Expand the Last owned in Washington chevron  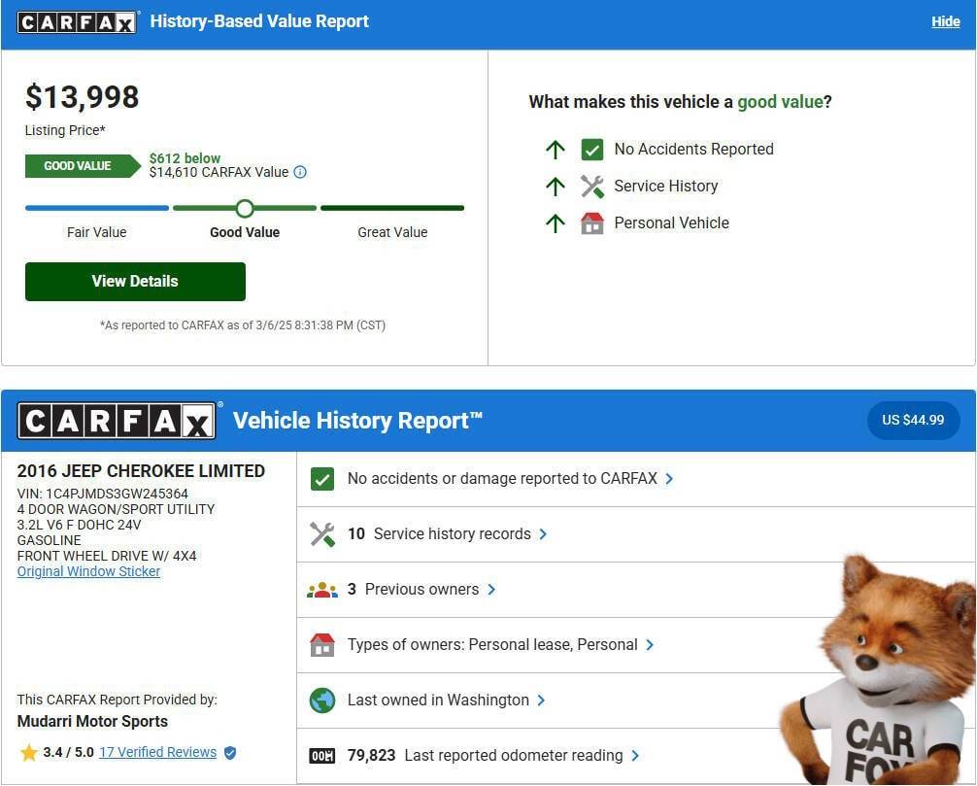pyautogui.click(x=541, y=701)
